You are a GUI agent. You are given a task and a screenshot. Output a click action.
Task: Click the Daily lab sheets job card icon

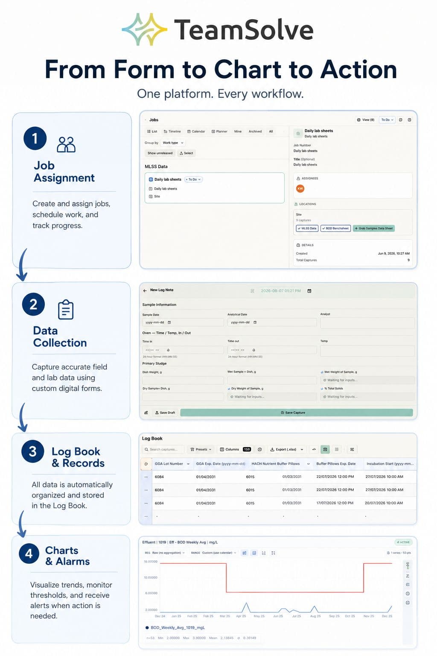pos(151,179)
